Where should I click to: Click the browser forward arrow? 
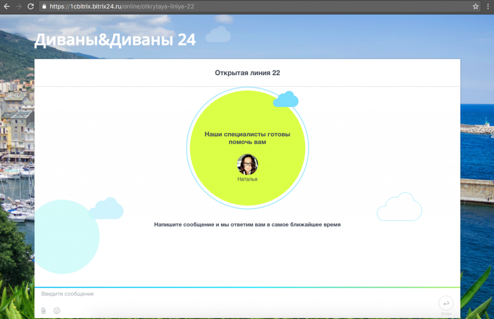19,6
